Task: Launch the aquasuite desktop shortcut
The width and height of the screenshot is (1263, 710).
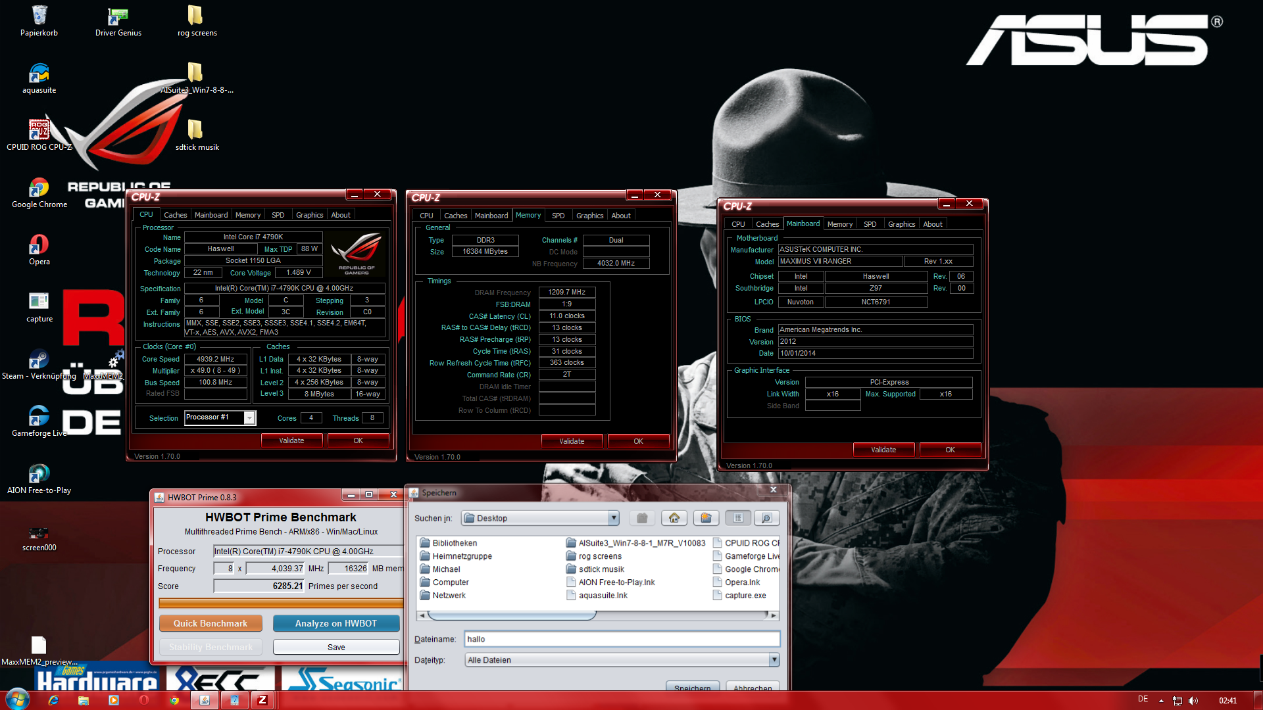Action: click(39, 78)
